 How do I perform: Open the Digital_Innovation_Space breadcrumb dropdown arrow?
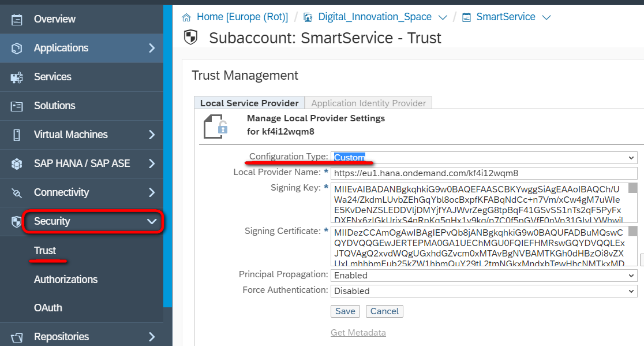click(443, 18)
